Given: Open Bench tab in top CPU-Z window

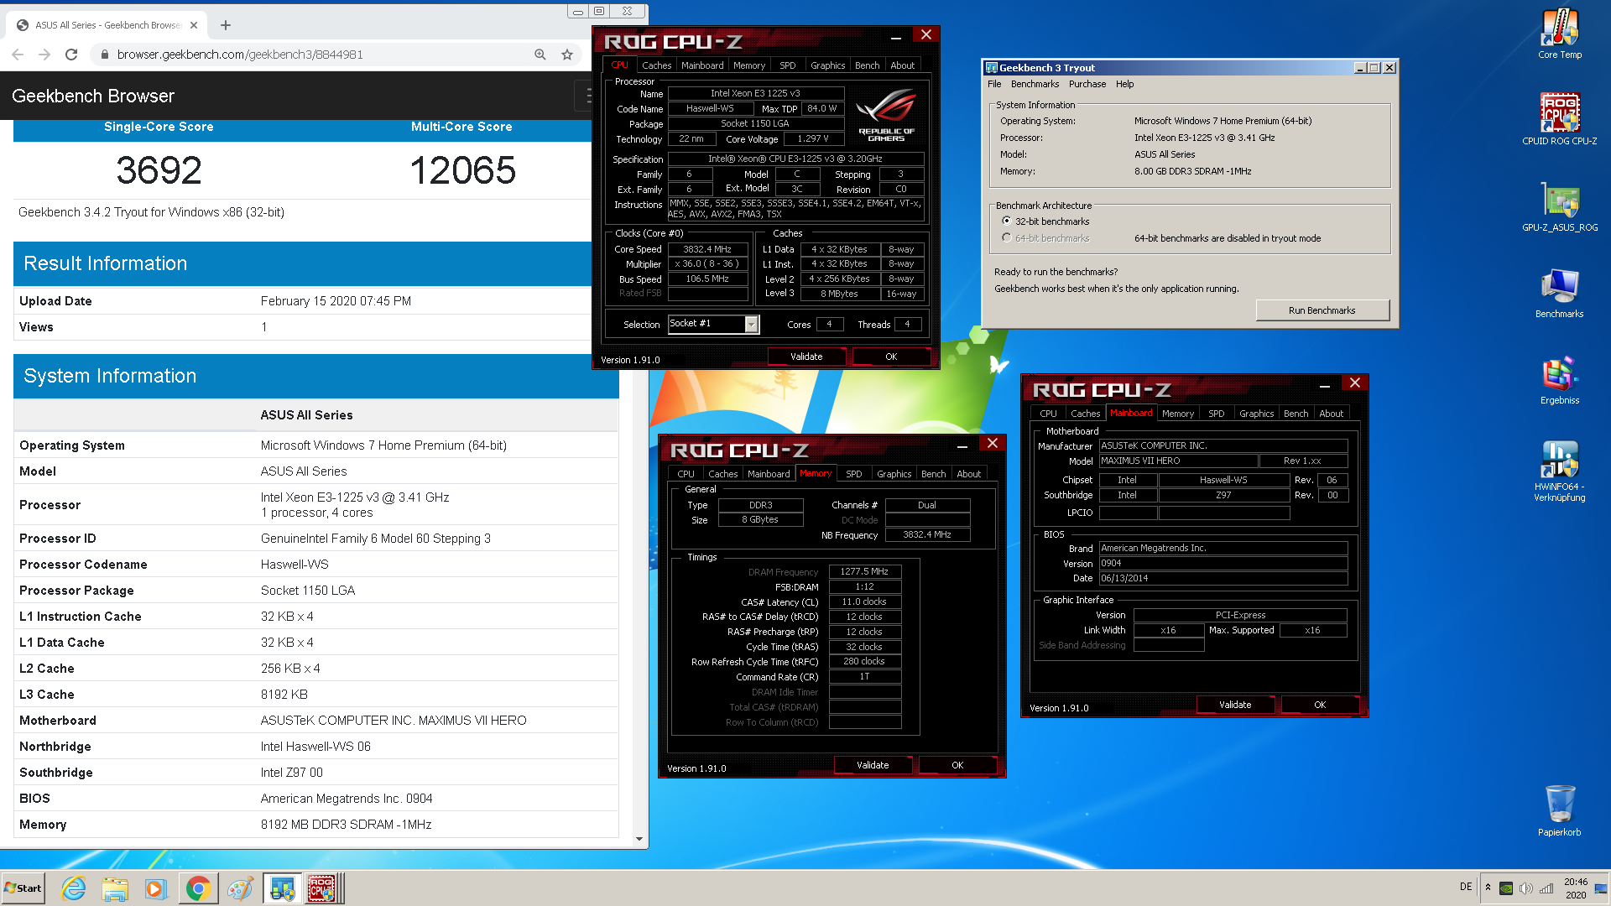Looking at the screenshot, I should [x=867, y=65].
